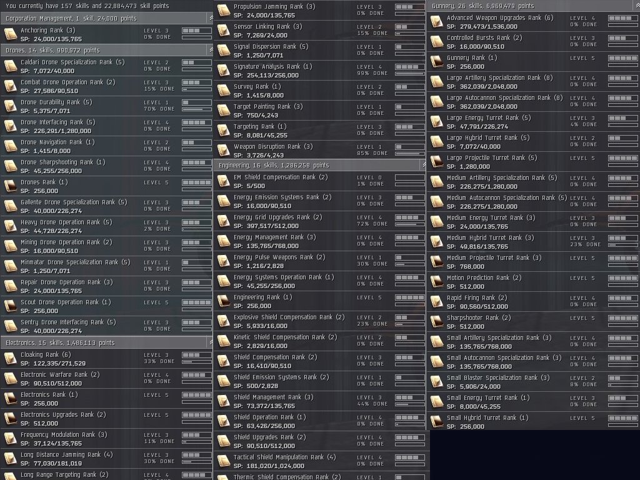Select the Signal Dispersion Rank (5) row
This screenshot has width=640, height=480.
point(319,51)
